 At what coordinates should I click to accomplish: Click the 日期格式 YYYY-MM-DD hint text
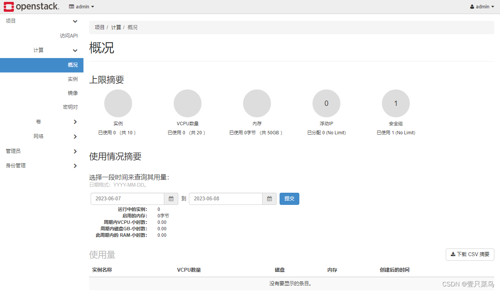pyautogui.click(x=118, y=185)
